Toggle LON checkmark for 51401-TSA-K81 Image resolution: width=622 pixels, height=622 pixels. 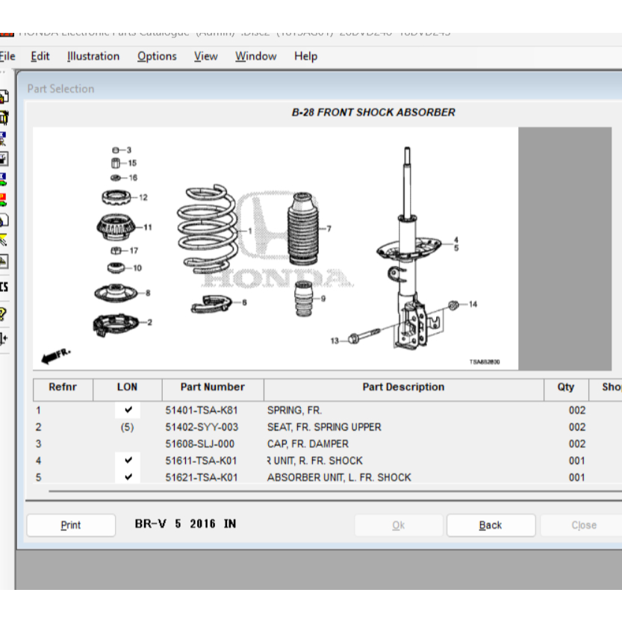128,410
